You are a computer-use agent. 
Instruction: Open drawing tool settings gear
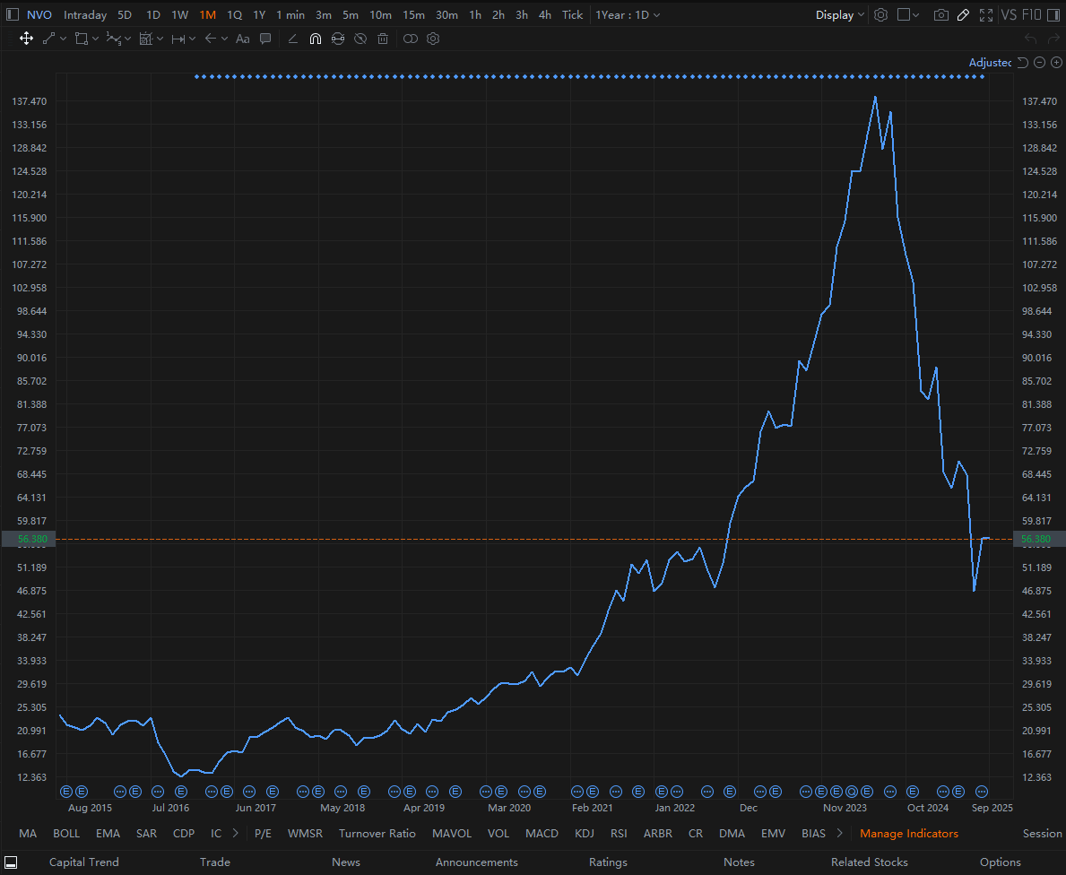[x=433, y=39]
